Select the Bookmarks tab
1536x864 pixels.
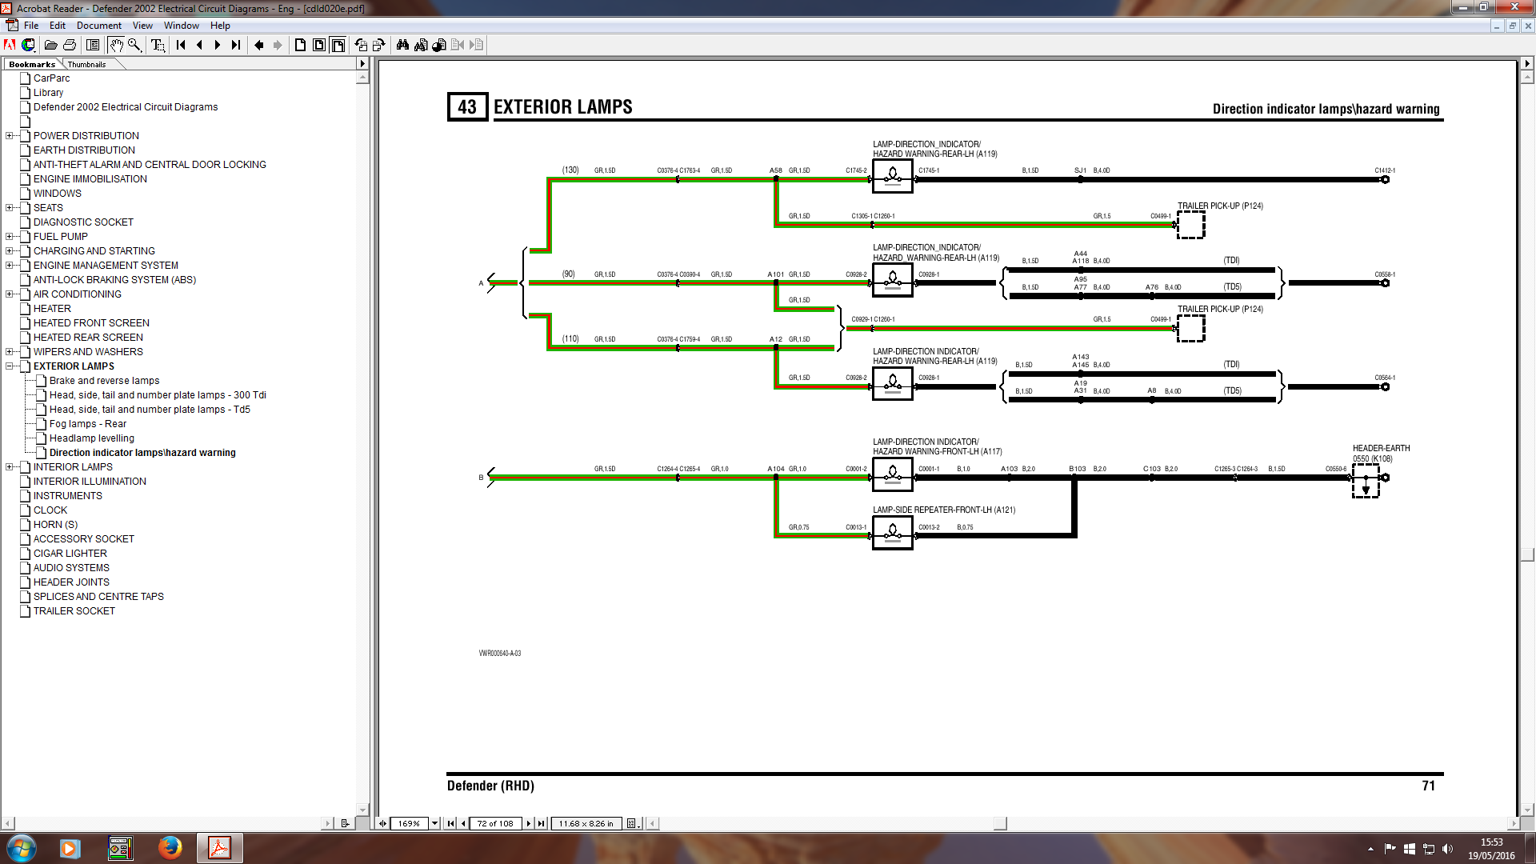click(x=32, y=64)
